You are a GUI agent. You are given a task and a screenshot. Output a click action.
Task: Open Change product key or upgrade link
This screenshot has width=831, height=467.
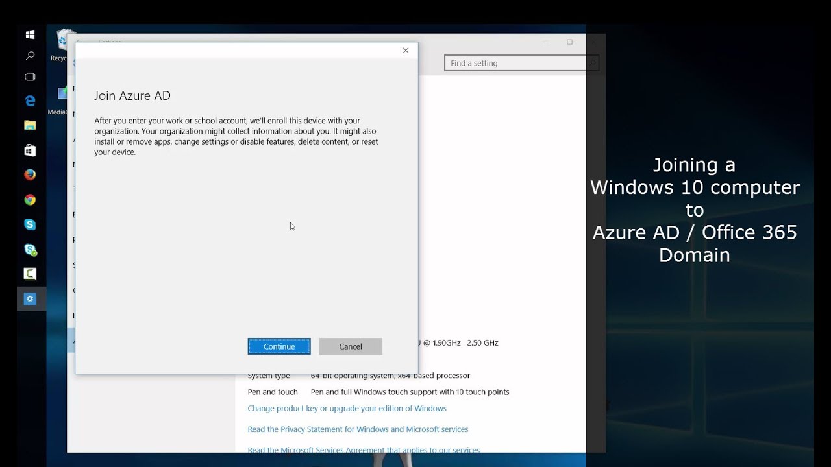pos(347,408)
